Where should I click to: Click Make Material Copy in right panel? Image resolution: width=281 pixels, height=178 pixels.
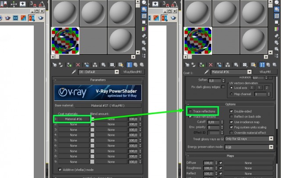click(x=219, y=64)
